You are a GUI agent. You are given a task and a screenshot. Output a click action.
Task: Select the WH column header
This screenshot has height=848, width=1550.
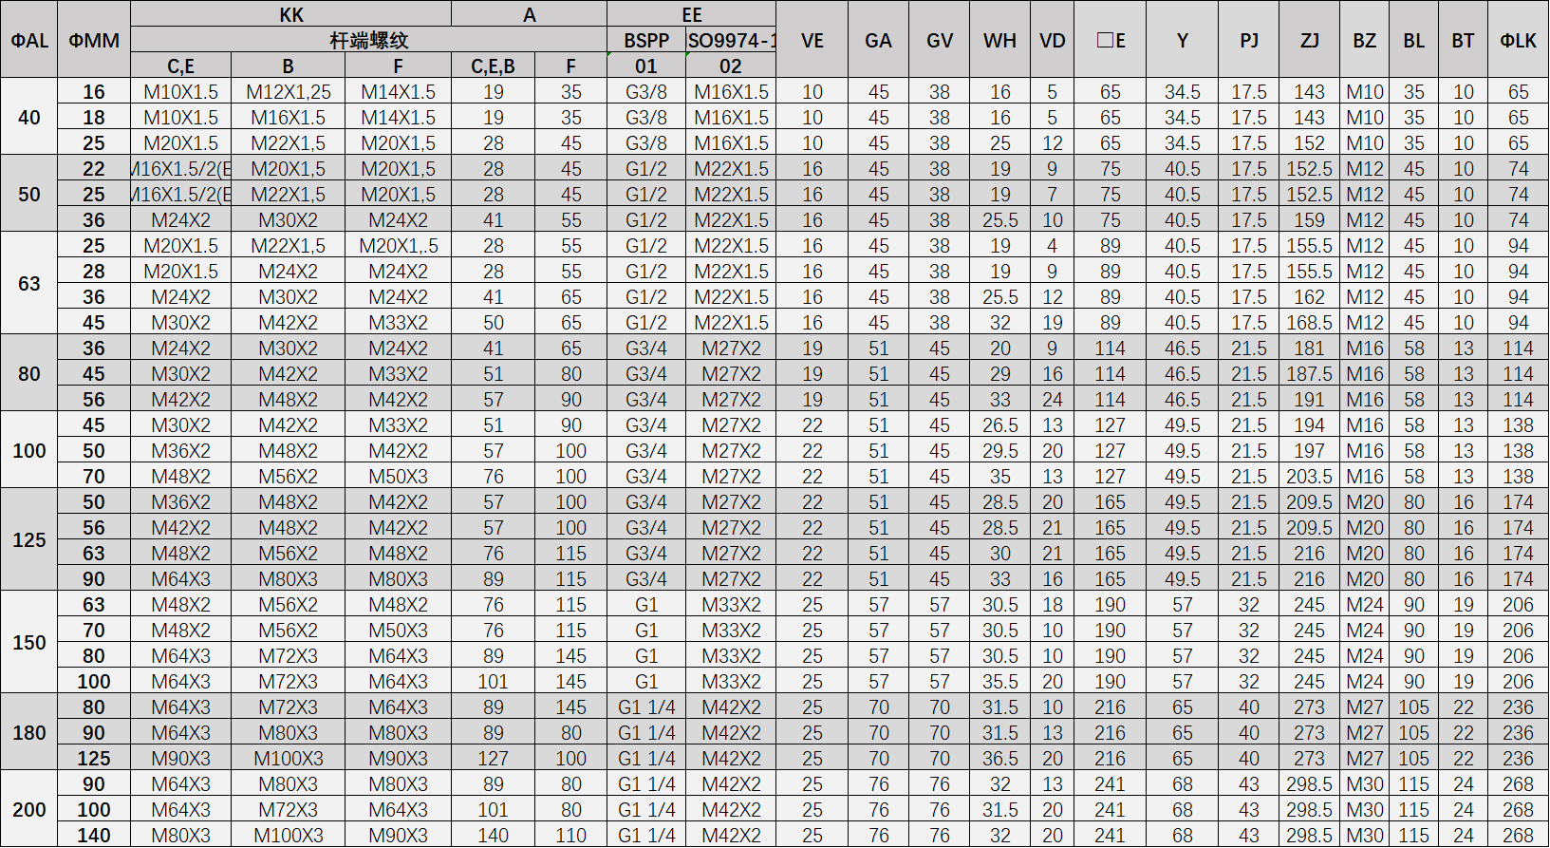coord(999,40)
